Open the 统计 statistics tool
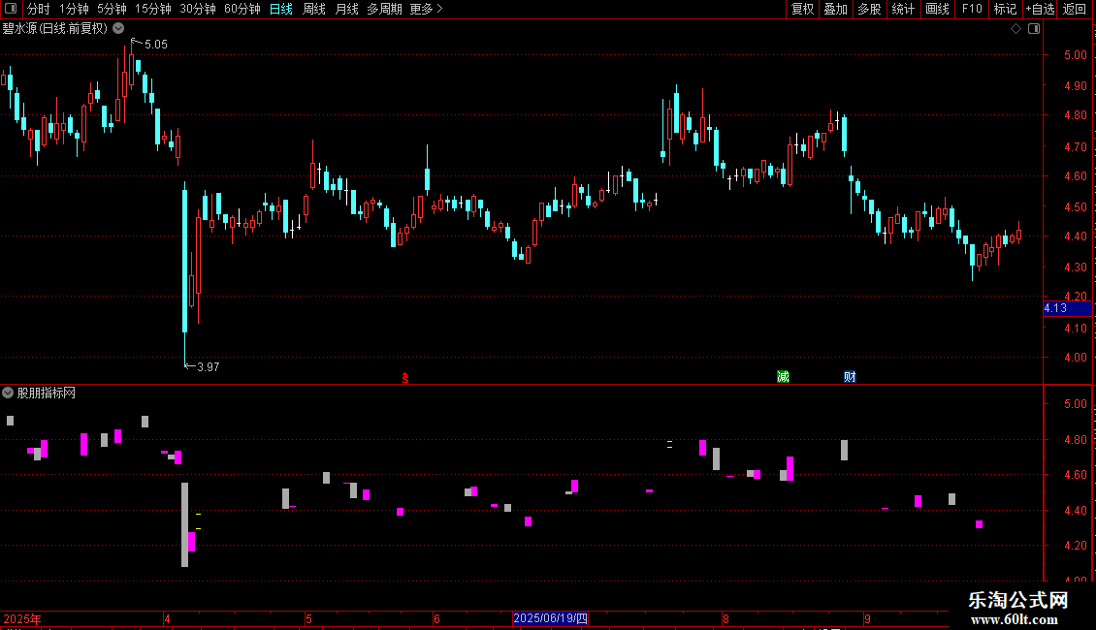This screenshot has width=1096, height=630. 902,9
